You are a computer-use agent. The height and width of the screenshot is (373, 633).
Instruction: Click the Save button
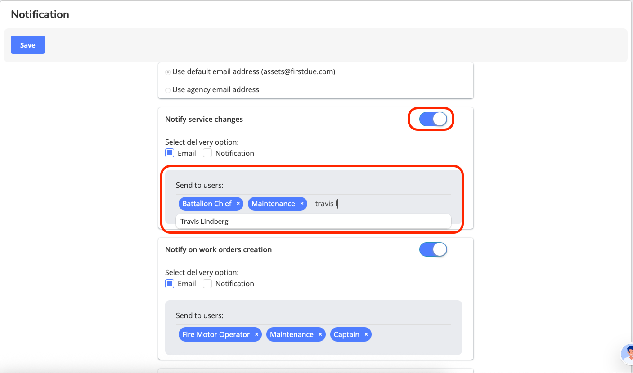tap(28, 45)
